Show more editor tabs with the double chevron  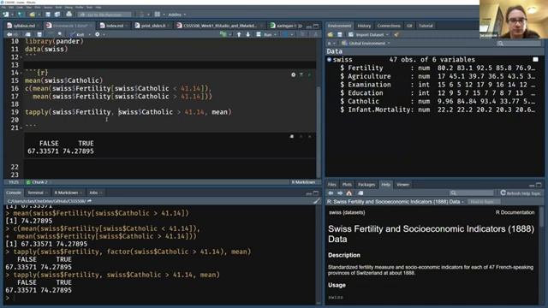pos(300,26)
